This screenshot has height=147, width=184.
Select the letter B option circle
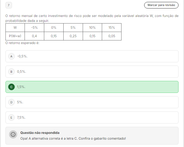point(11,72)
